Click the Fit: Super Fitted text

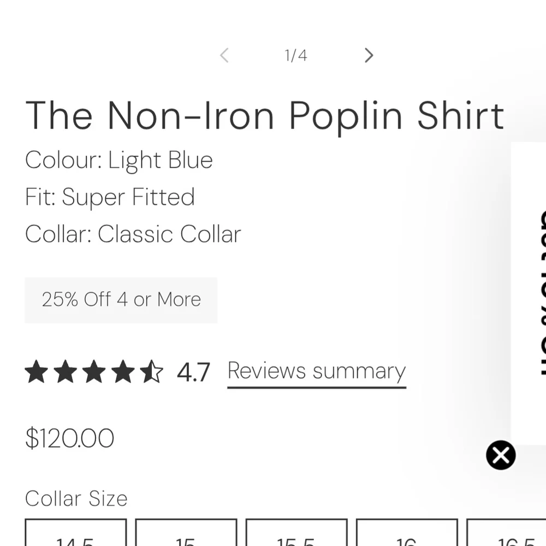click(x=110, y=197)
